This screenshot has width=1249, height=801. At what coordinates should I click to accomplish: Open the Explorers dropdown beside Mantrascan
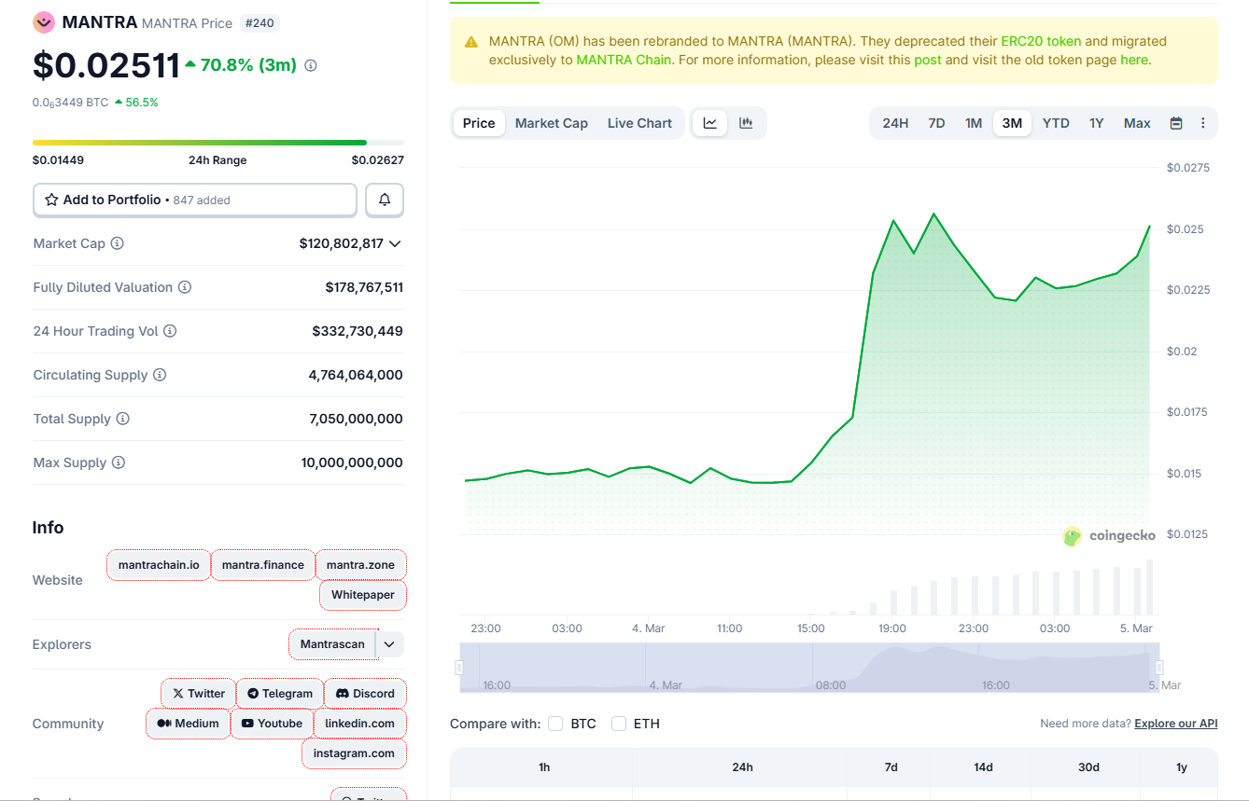tap(389, 644)
